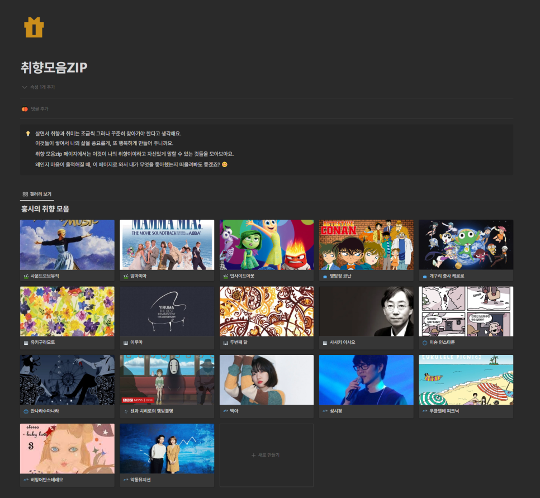The height and width of the screenshot is (498, 540).
Task: Click the card title 사사키 이사오
Action: click(x=342, y=343)
